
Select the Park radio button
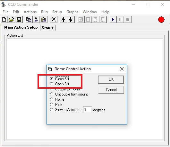[x=51, y=104]
